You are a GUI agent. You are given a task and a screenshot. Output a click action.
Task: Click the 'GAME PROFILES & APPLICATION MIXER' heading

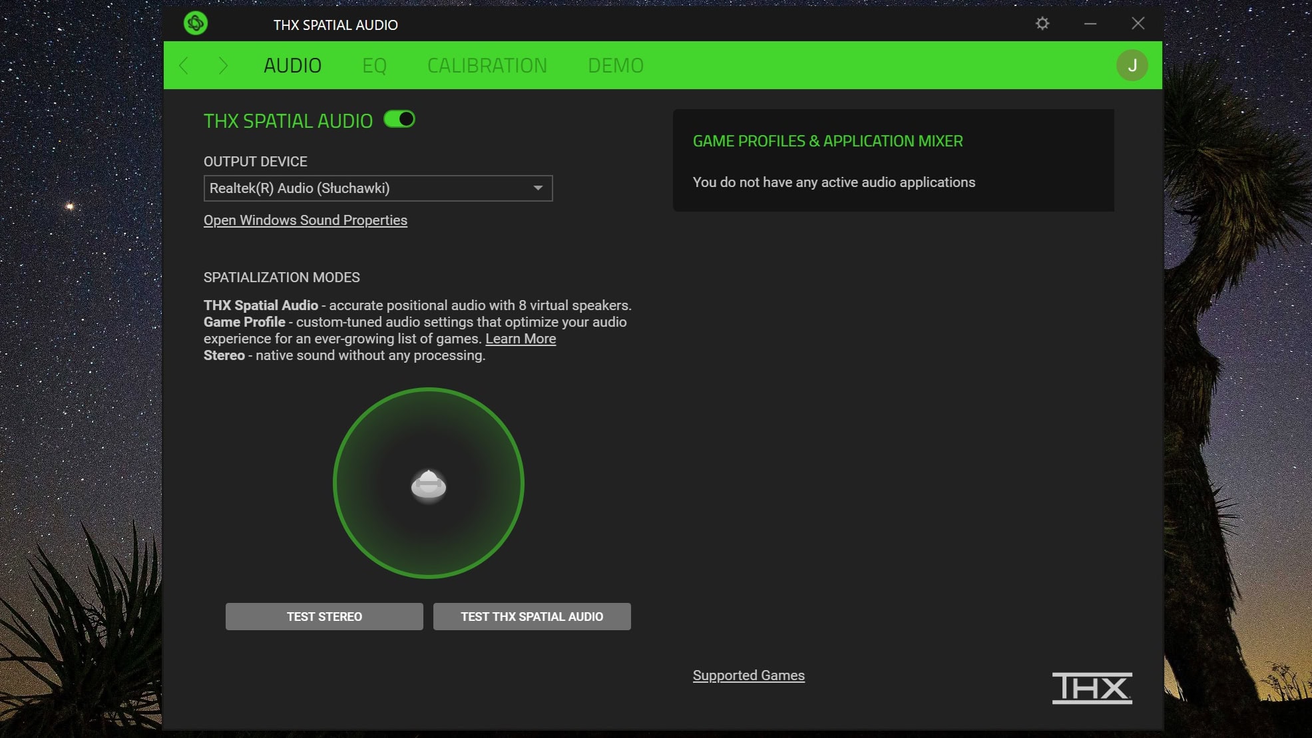(827, 141)
